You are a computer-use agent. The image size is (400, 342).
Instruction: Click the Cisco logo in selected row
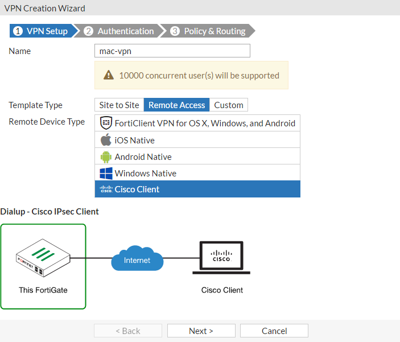[x=106, y=189]
